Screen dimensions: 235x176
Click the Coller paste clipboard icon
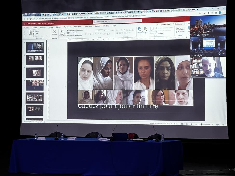30,32
